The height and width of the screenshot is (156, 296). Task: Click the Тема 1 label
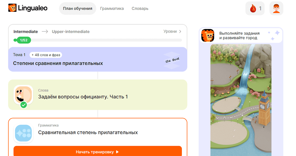(x=19, y=55)
